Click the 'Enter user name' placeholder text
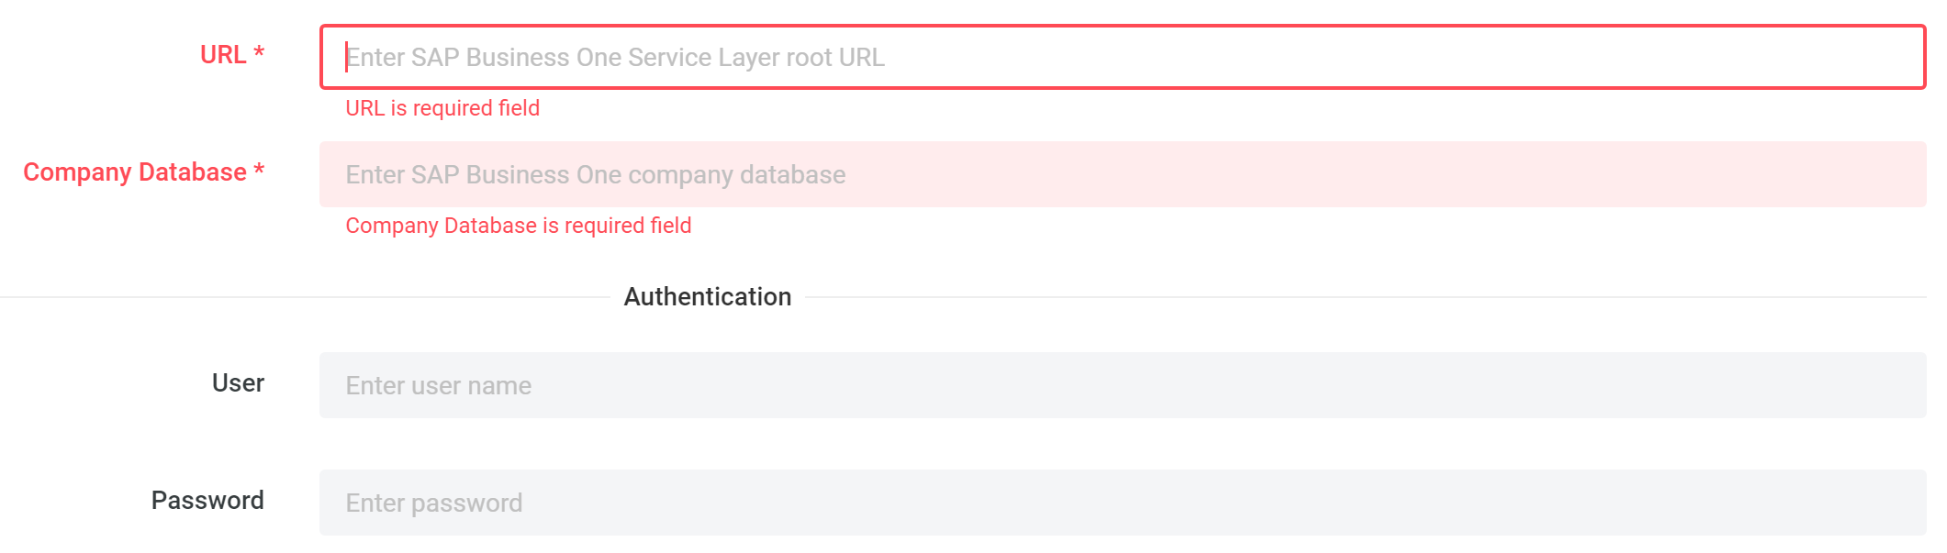The height and width of the screenshot is (553, 1947). (439, 386)
